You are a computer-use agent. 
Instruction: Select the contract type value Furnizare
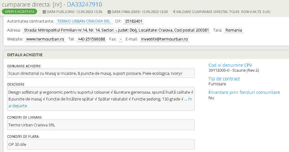point(217,84)
